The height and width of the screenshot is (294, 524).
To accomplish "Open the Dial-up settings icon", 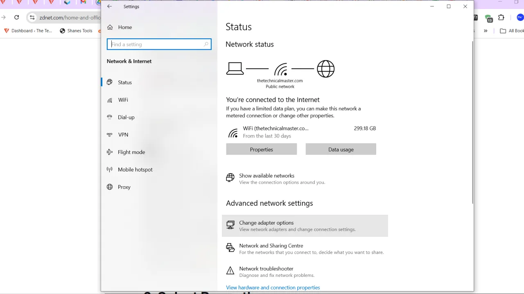I will 109,117.
